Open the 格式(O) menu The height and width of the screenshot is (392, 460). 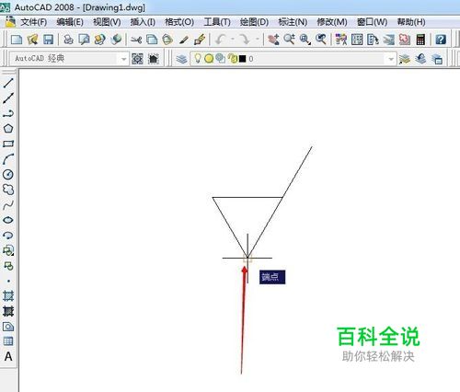[x=179, y=22]
